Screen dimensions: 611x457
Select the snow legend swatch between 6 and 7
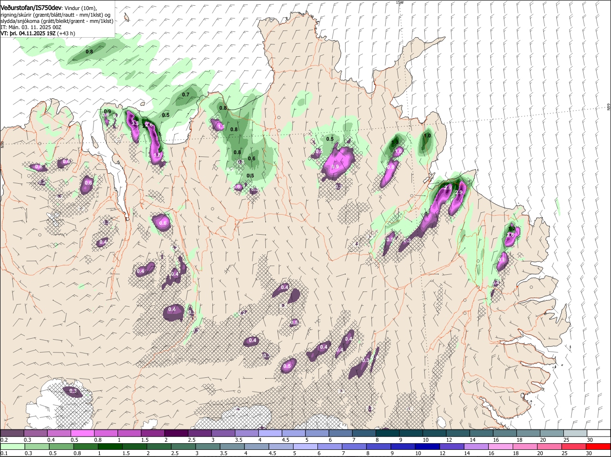340,433
